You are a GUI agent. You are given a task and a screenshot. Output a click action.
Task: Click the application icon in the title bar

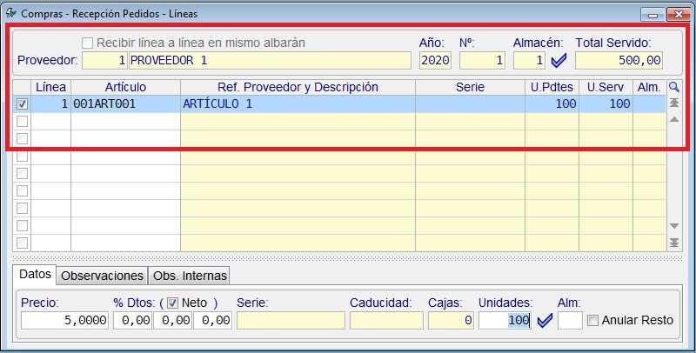10,13
